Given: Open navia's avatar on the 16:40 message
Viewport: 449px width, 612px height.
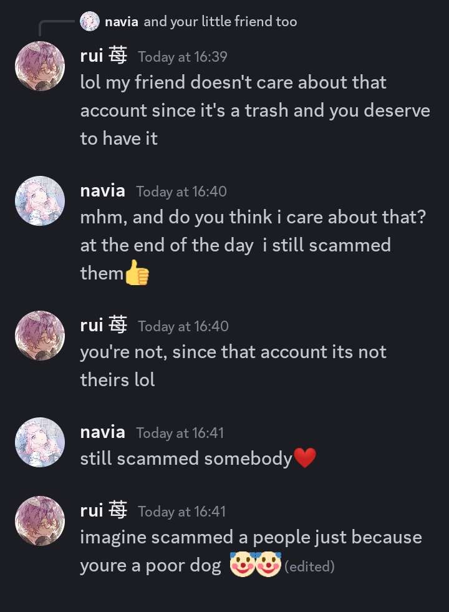Looking at the screenshot, I should (40, 201).
